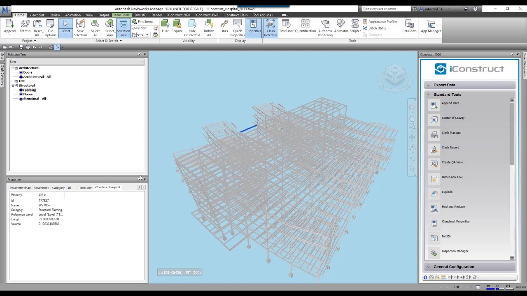Open Autodesk Rendering tool
The height and width of the screenshot is (296, 527).
pyautogui.click(x=325, y=28)
